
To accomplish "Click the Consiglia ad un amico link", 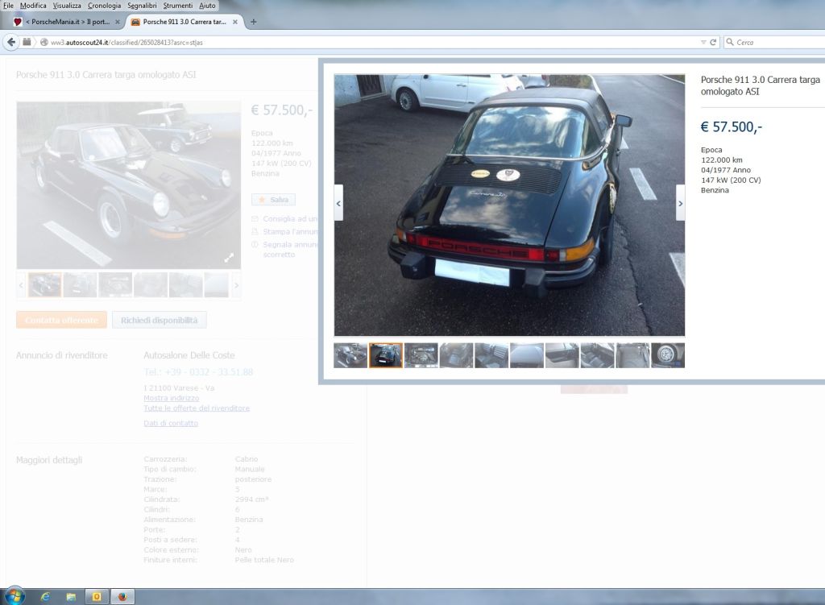I will [x=290, y=219].
